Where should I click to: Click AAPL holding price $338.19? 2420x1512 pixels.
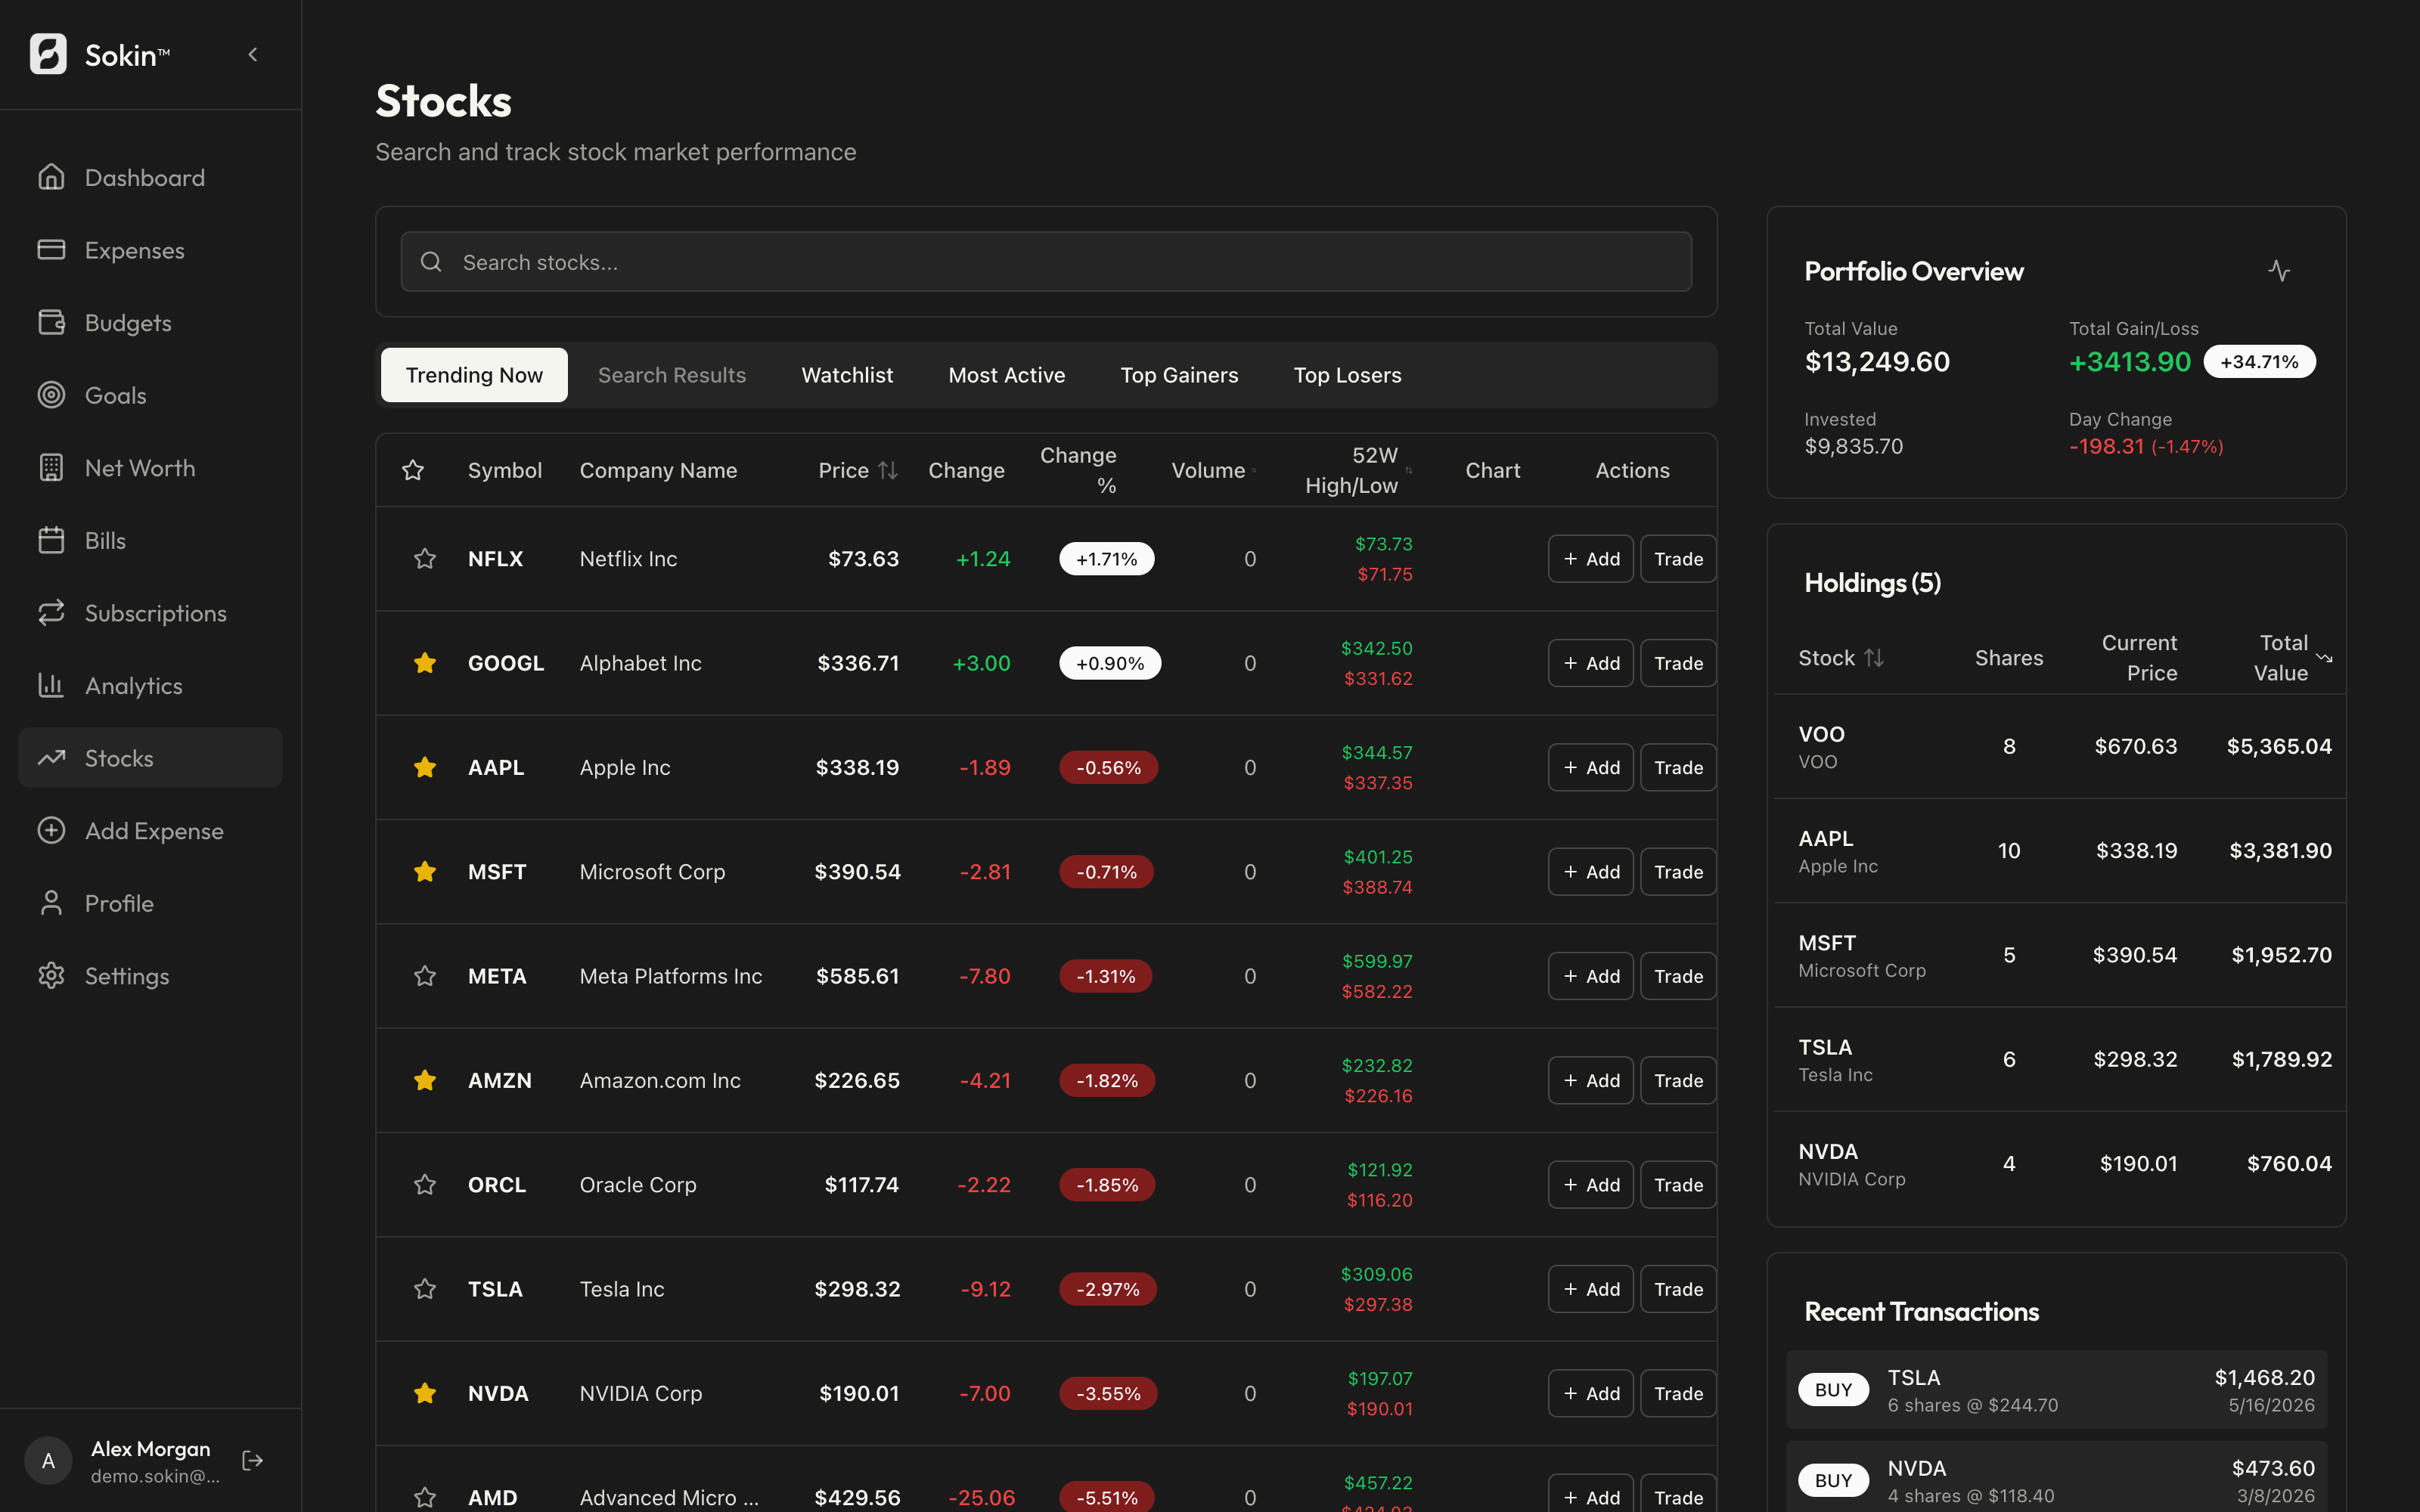(x=2136, y=851)
